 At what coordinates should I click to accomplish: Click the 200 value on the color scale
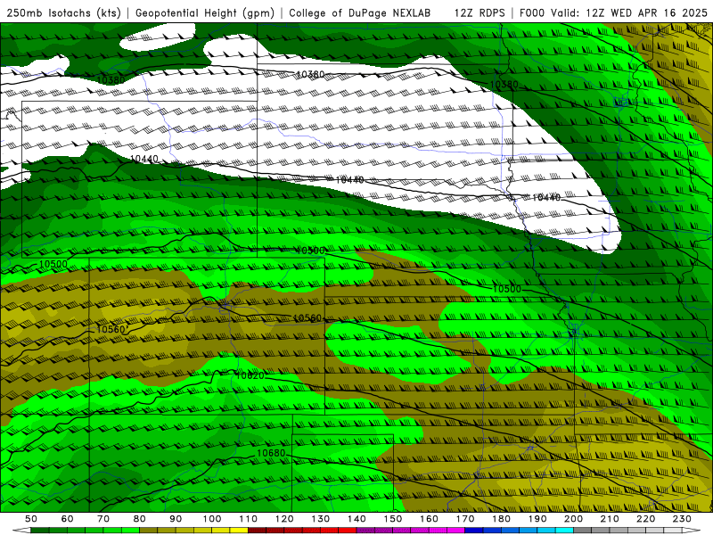coord(574,519)
